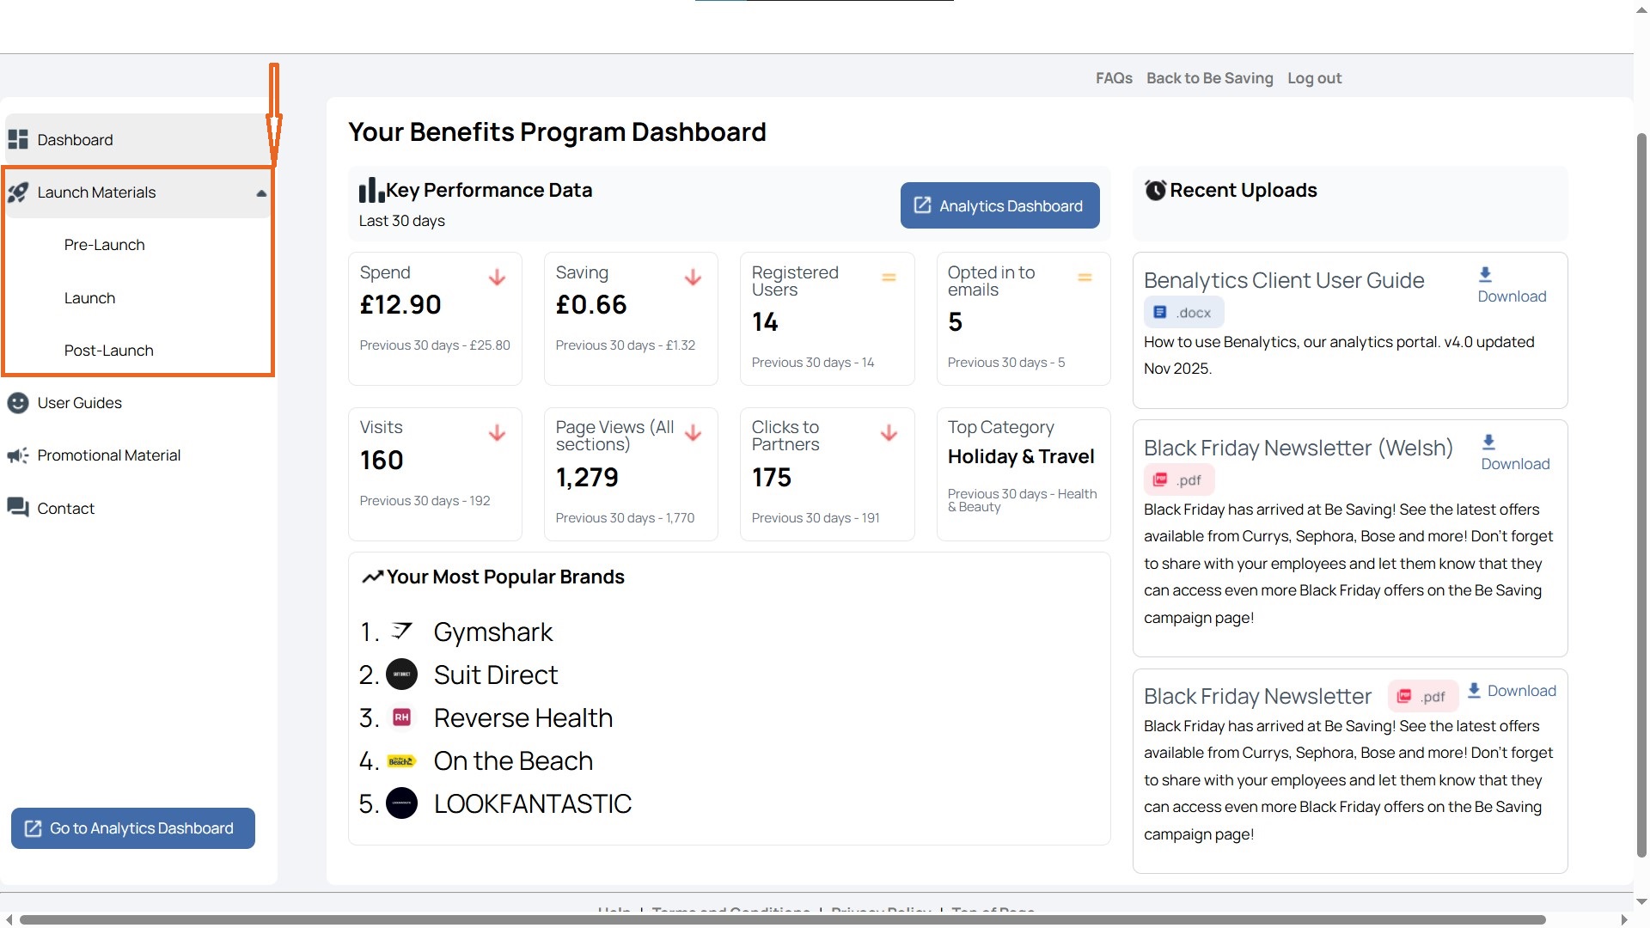This screenshot has width=1650, height=928.
Task: Open the Analytics Dashboard button
Action: 1000,205
